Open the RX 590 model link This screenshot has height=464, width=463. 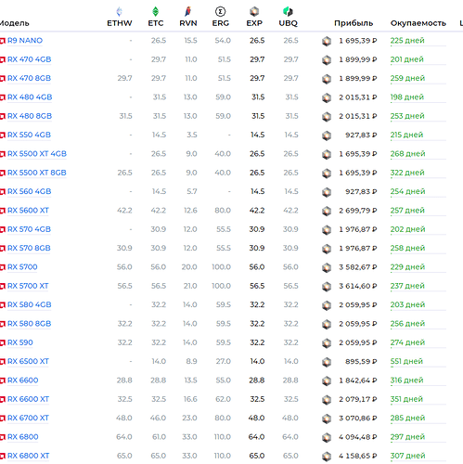tap(20, 342)
